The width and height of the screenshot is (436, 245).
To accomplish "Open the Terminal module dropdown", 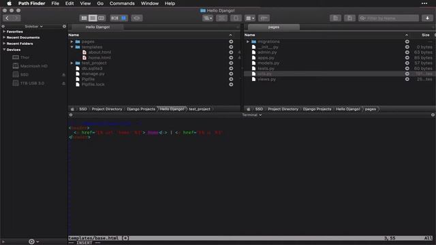I will click(x=251, y=115).
